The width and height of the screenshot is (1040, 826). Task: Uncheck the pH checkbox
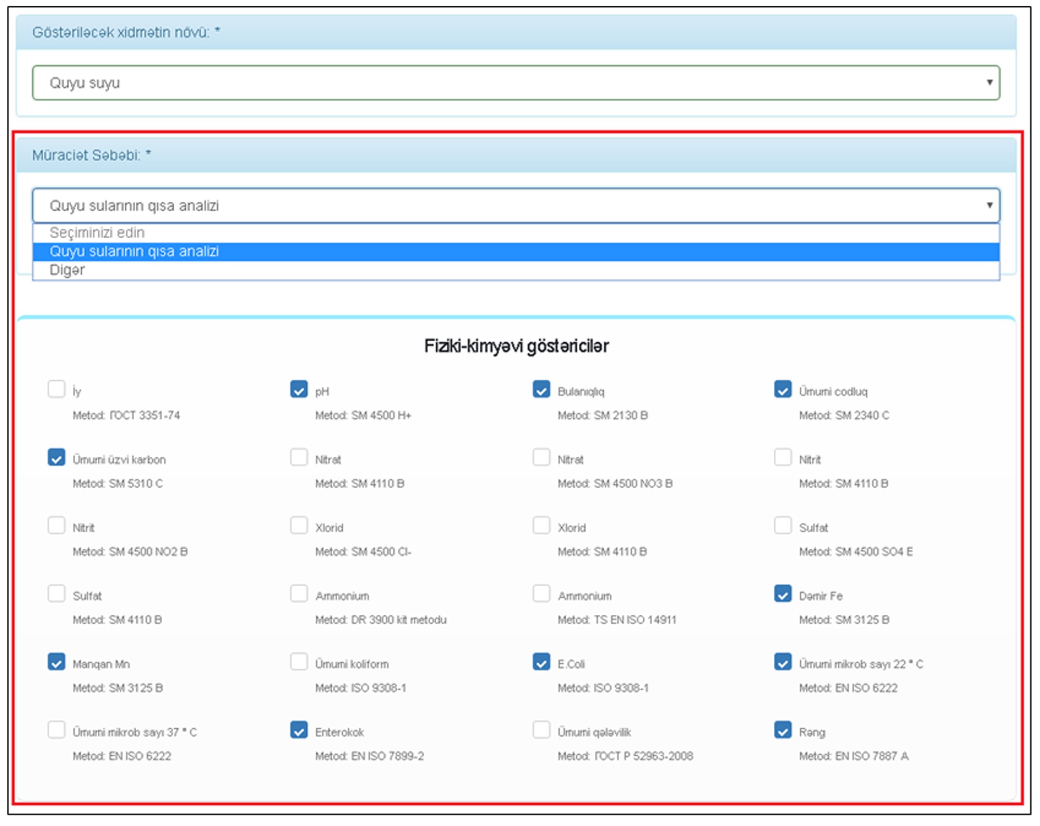298,389
